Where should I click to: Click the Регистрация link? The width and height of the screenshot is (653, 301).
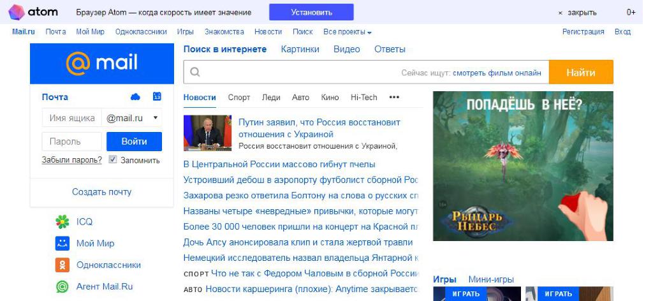tap(583, 32)
